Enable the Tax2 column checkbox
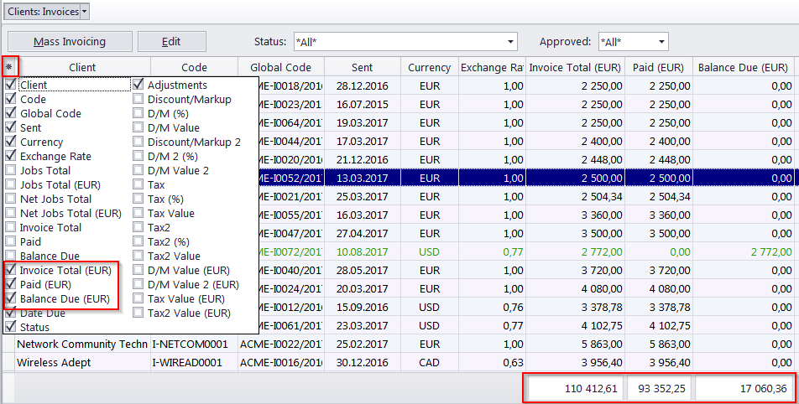 pyautogui.click(x=138, y=227)
